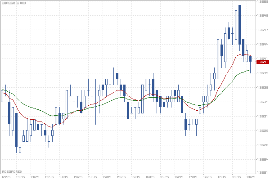This screenshot has width=270, height=180.
Task: Select the 1.3621 price axis label
Action: pos(263,173)
